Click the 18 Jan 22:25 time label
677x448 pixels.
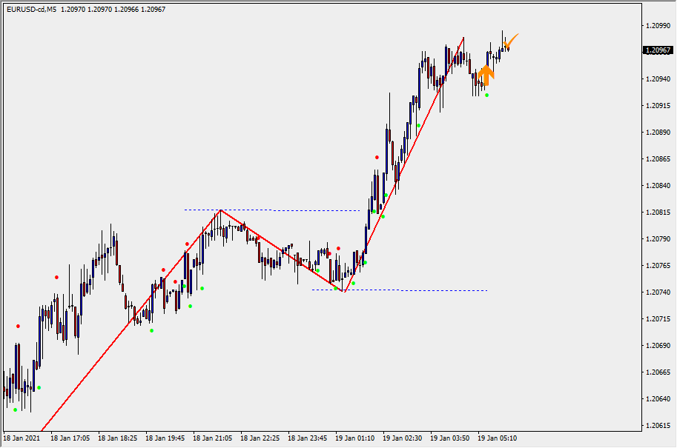pos(259,438)
